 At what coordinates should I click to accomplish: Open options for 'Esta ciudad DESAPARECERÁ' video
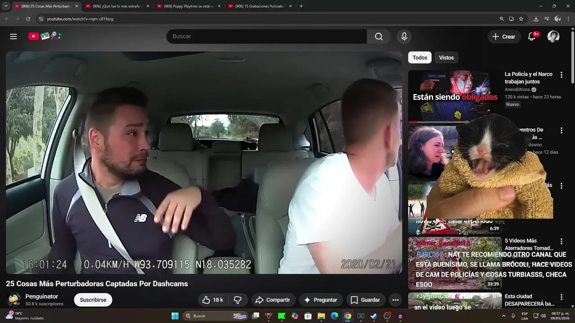point(561,297)
